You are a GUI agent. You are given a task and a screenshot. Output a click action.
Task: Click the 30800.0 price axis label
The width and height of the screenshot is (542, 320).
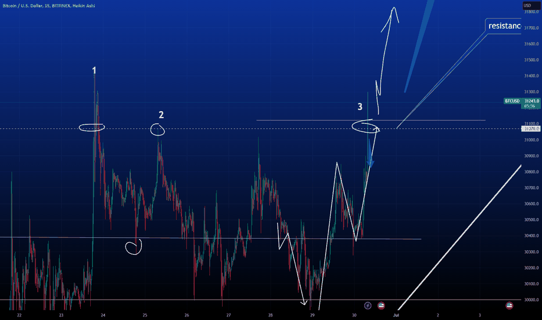532,172
